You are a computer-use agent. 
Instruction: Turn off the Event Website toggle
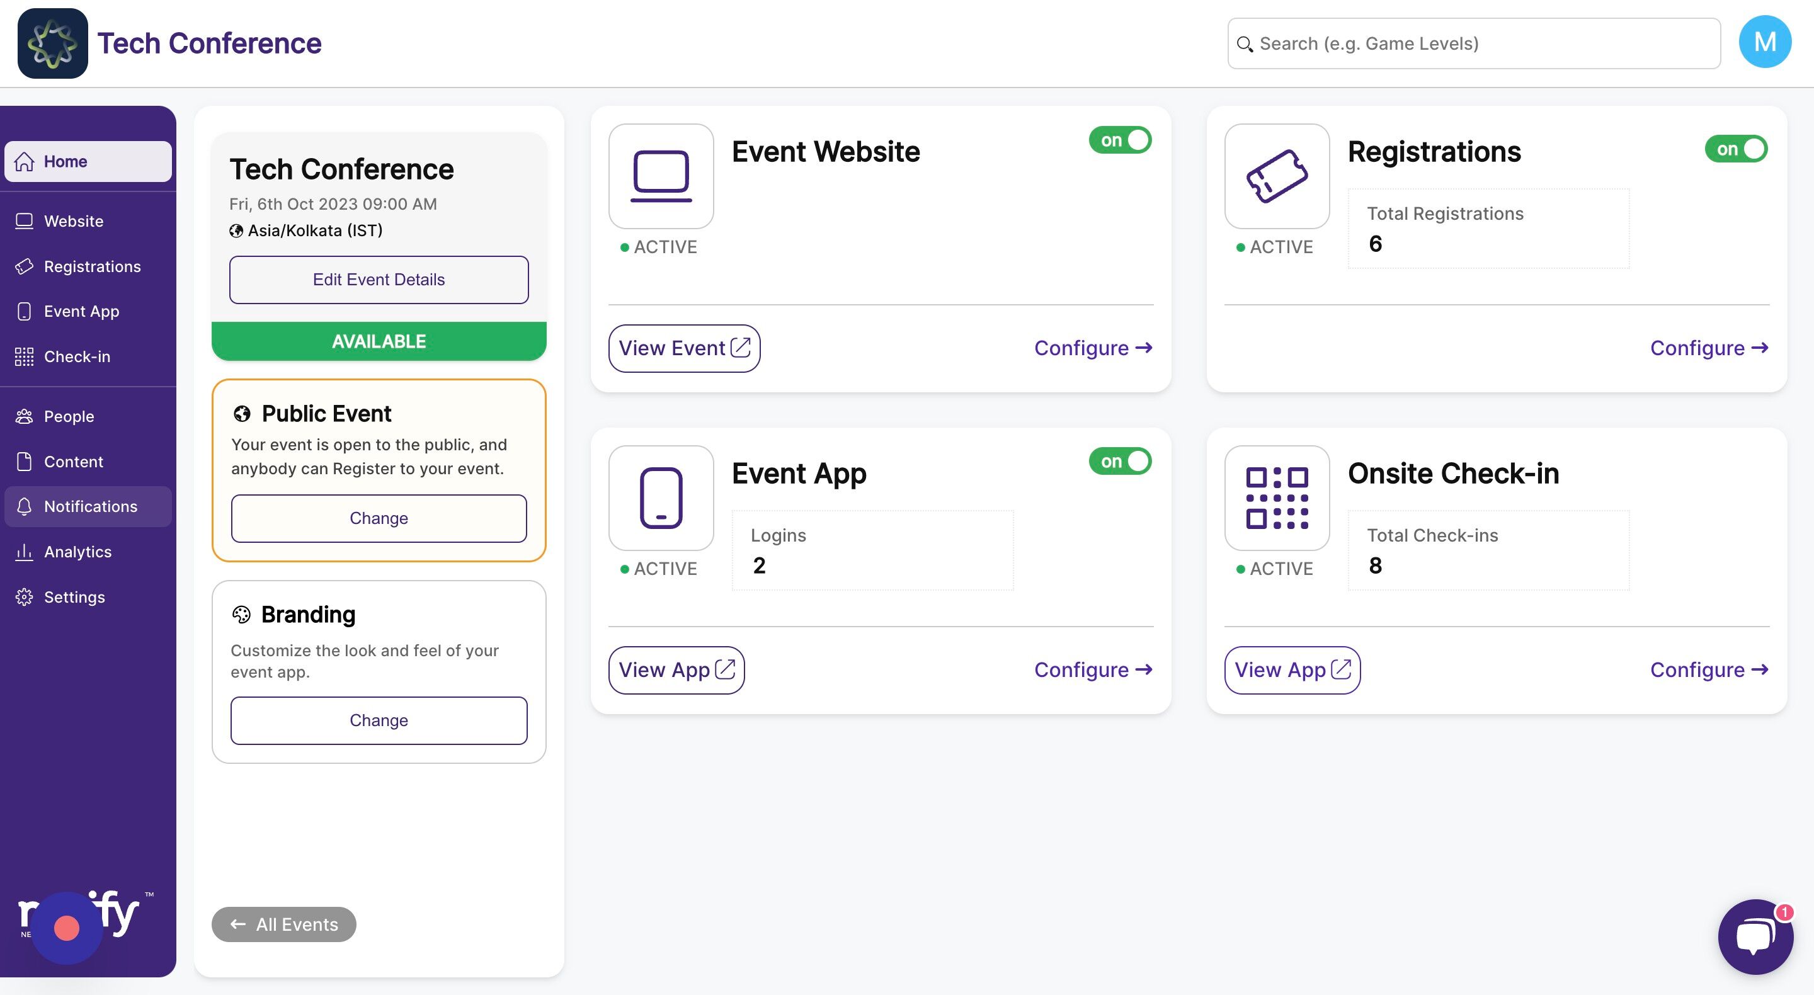(1120, 140)
